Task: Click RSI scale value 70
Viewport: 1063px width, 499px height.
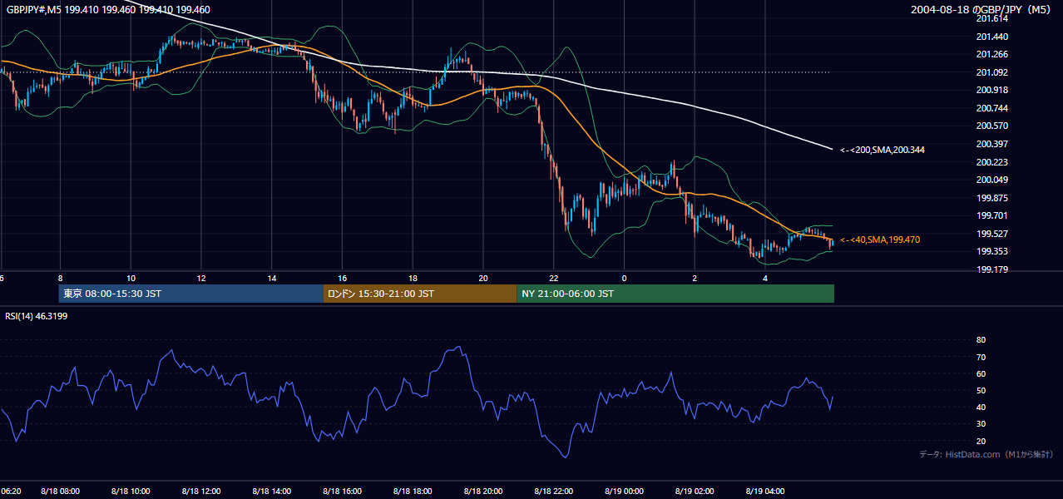Action: click(x=981, y=357)
